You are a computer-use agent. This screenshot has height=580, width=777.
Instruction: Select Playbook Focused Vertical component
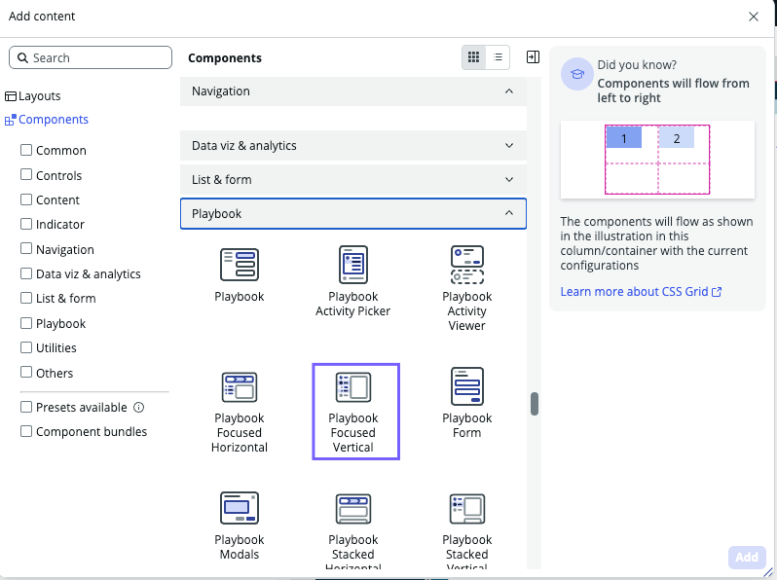[x=355, y=412]
